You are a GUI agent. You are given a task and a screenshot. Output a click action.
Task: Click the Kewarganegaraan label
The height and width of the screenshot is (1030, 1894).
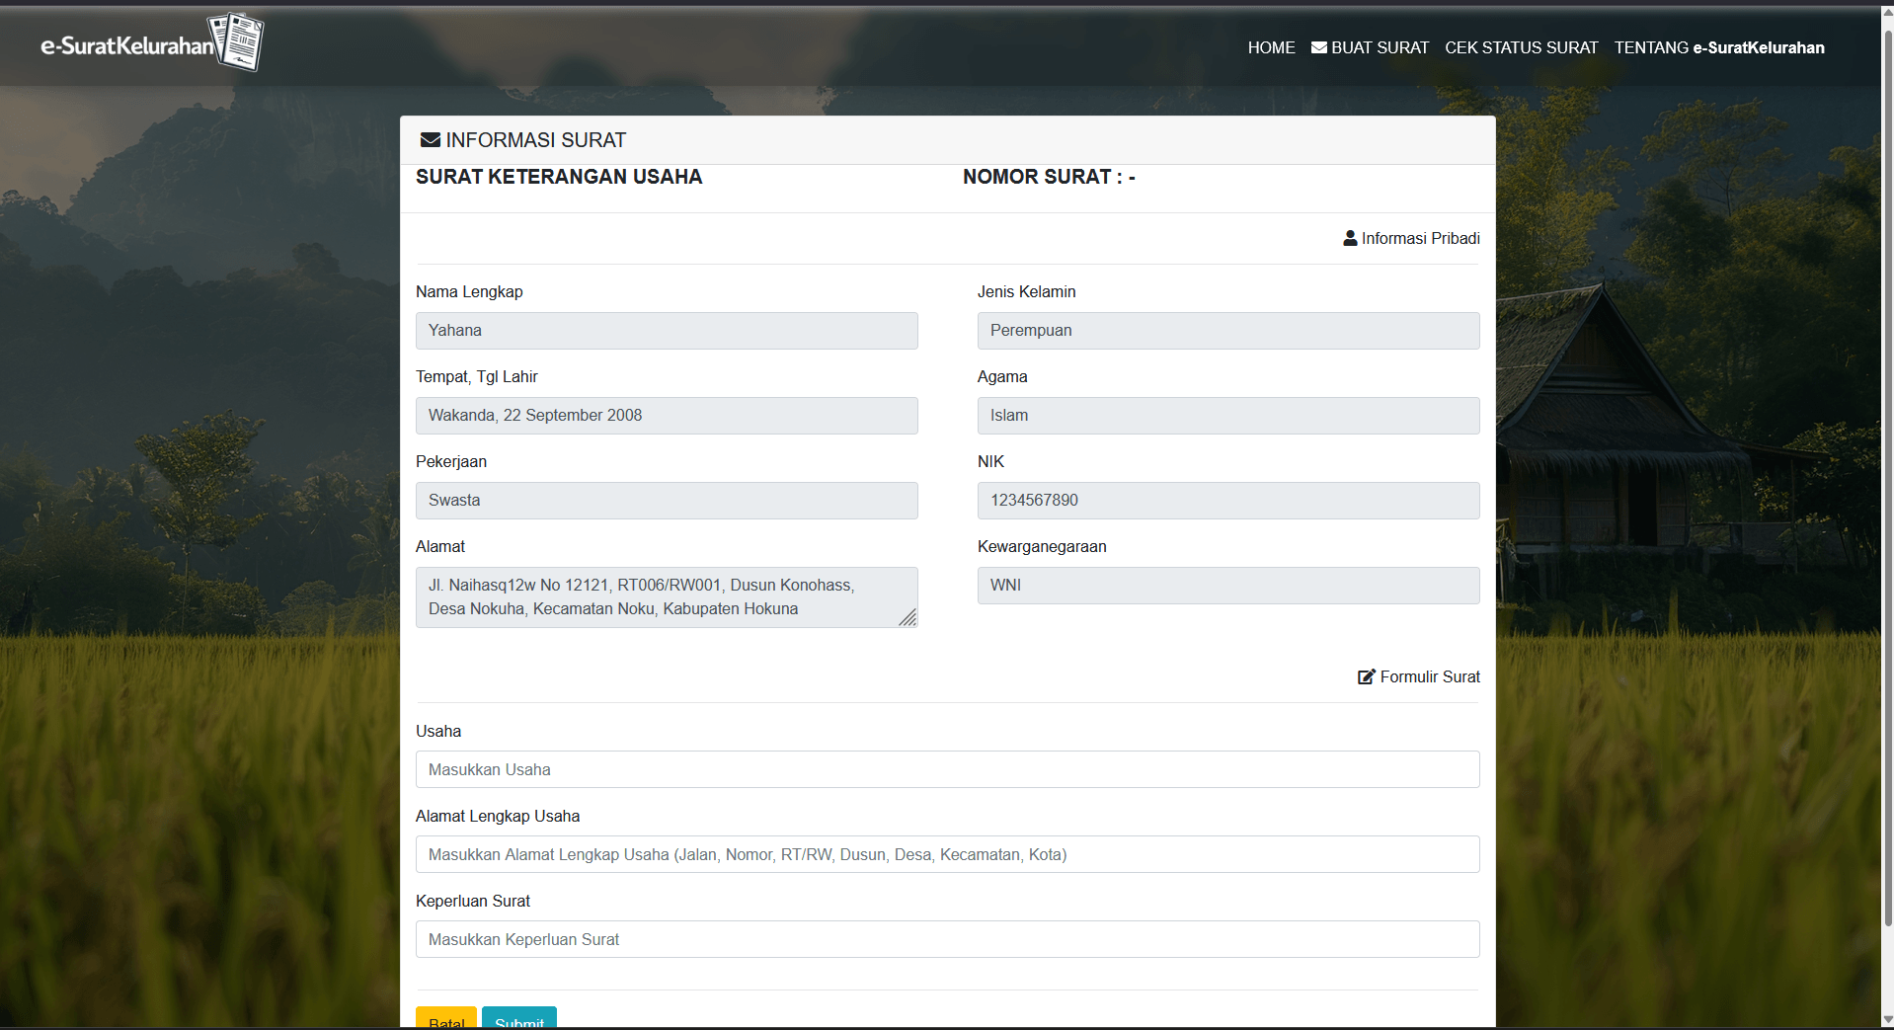(1042, 546)
